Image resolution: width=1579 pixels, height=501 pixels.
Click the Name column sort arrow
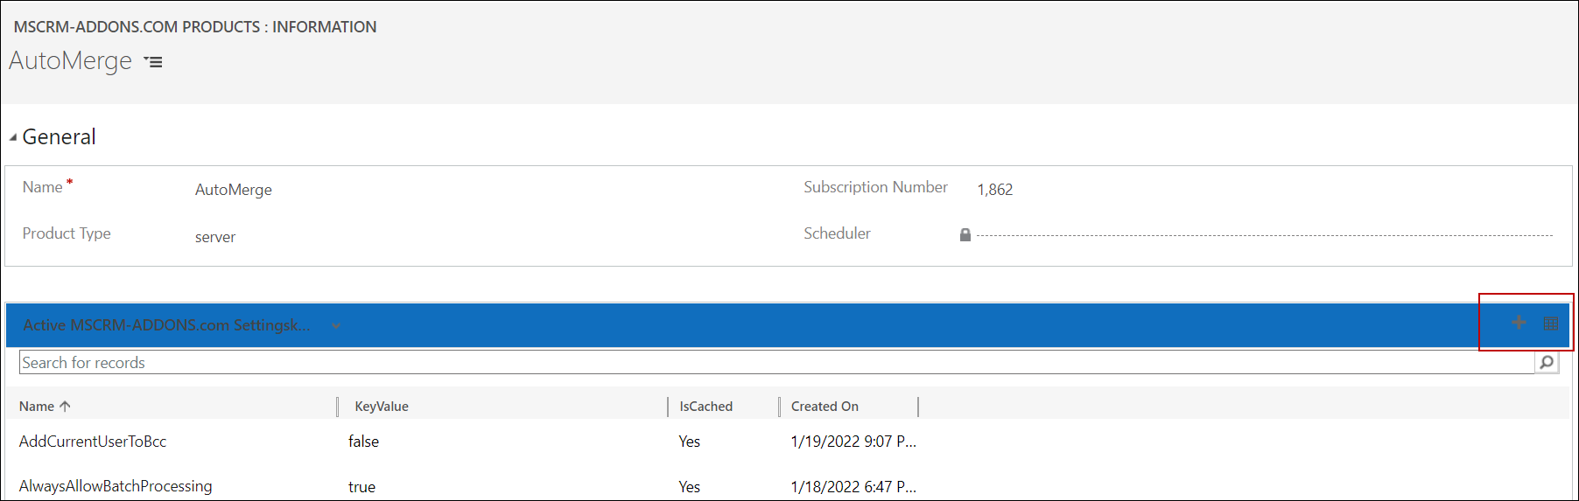66,407
